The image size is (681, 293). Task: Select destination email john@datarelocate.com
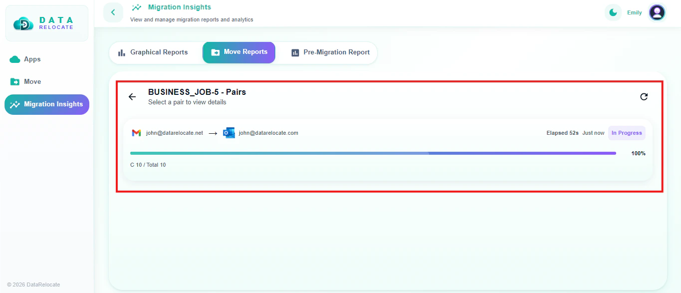[x=268, y=133]
